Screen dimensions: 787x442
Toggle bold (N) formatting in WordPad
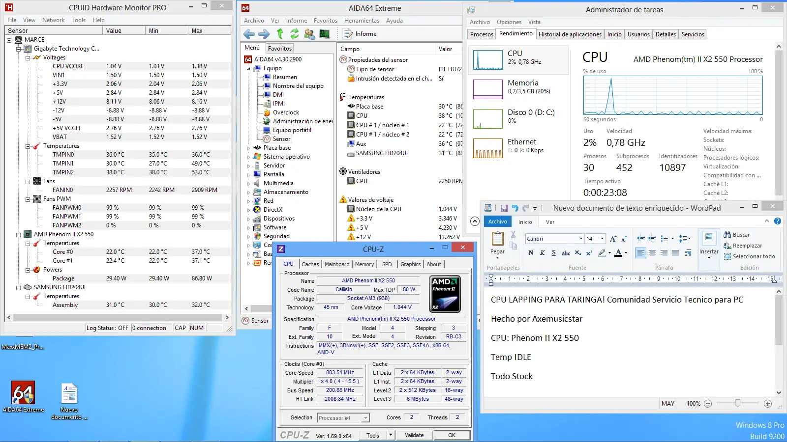[x=531, y=252]
